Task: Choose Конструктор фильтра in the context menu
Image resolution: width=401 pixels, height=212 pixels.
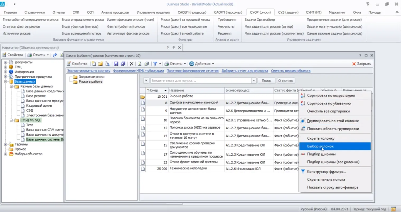Action: (x=335, y=172)
